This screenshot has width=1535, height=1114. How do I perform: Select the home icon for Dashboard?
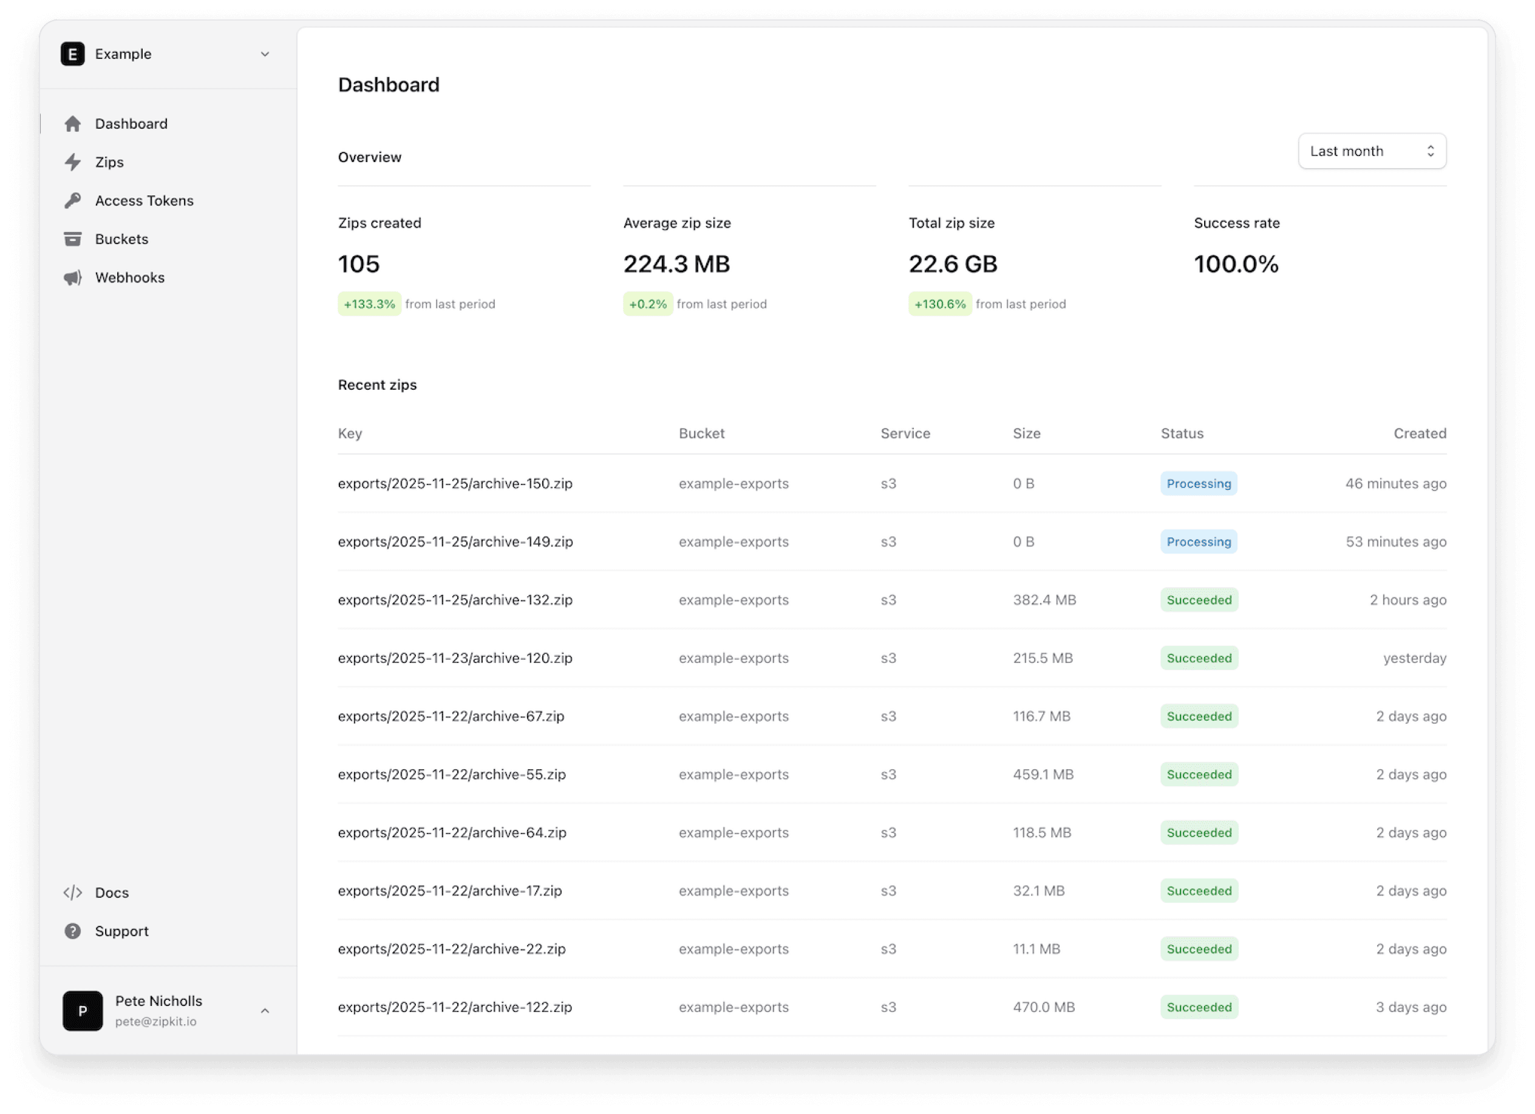pos(73,123)
